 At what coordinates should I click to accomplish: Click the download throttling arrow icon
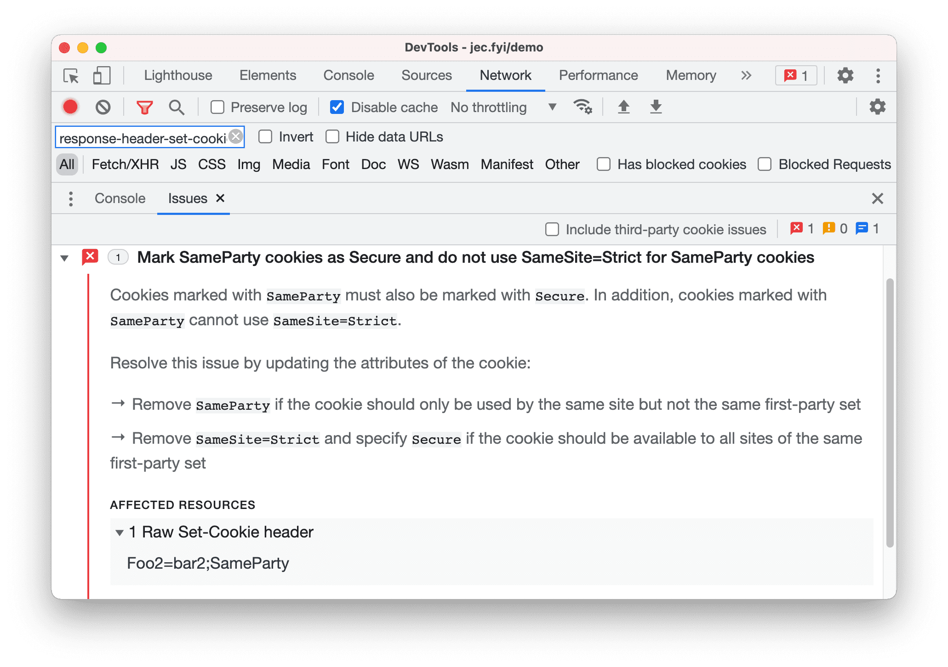click(655, 107)
